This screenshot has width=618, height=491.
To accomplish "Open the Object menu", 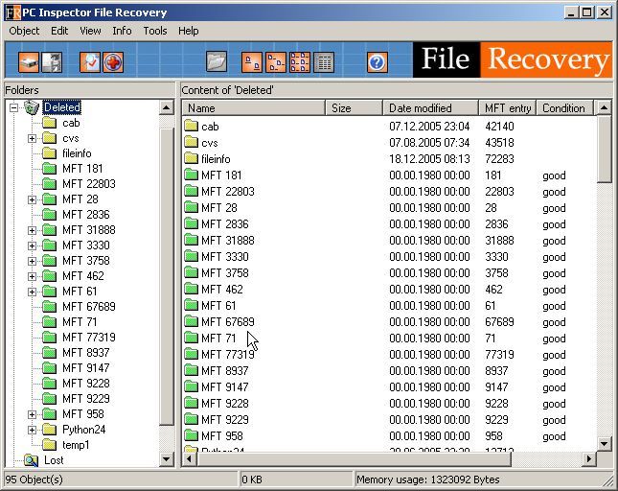I will coord(24,31).
